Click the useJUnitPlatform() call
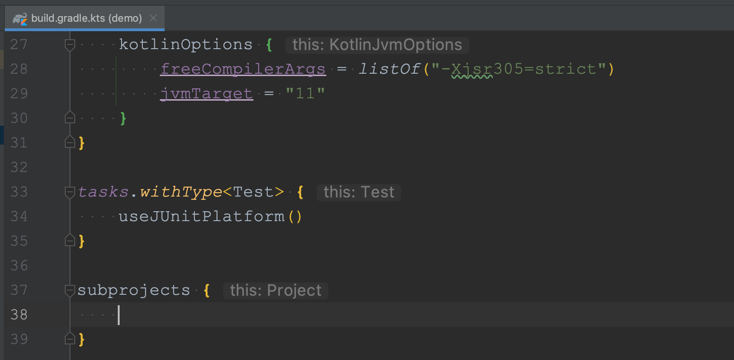 point(210,216)
